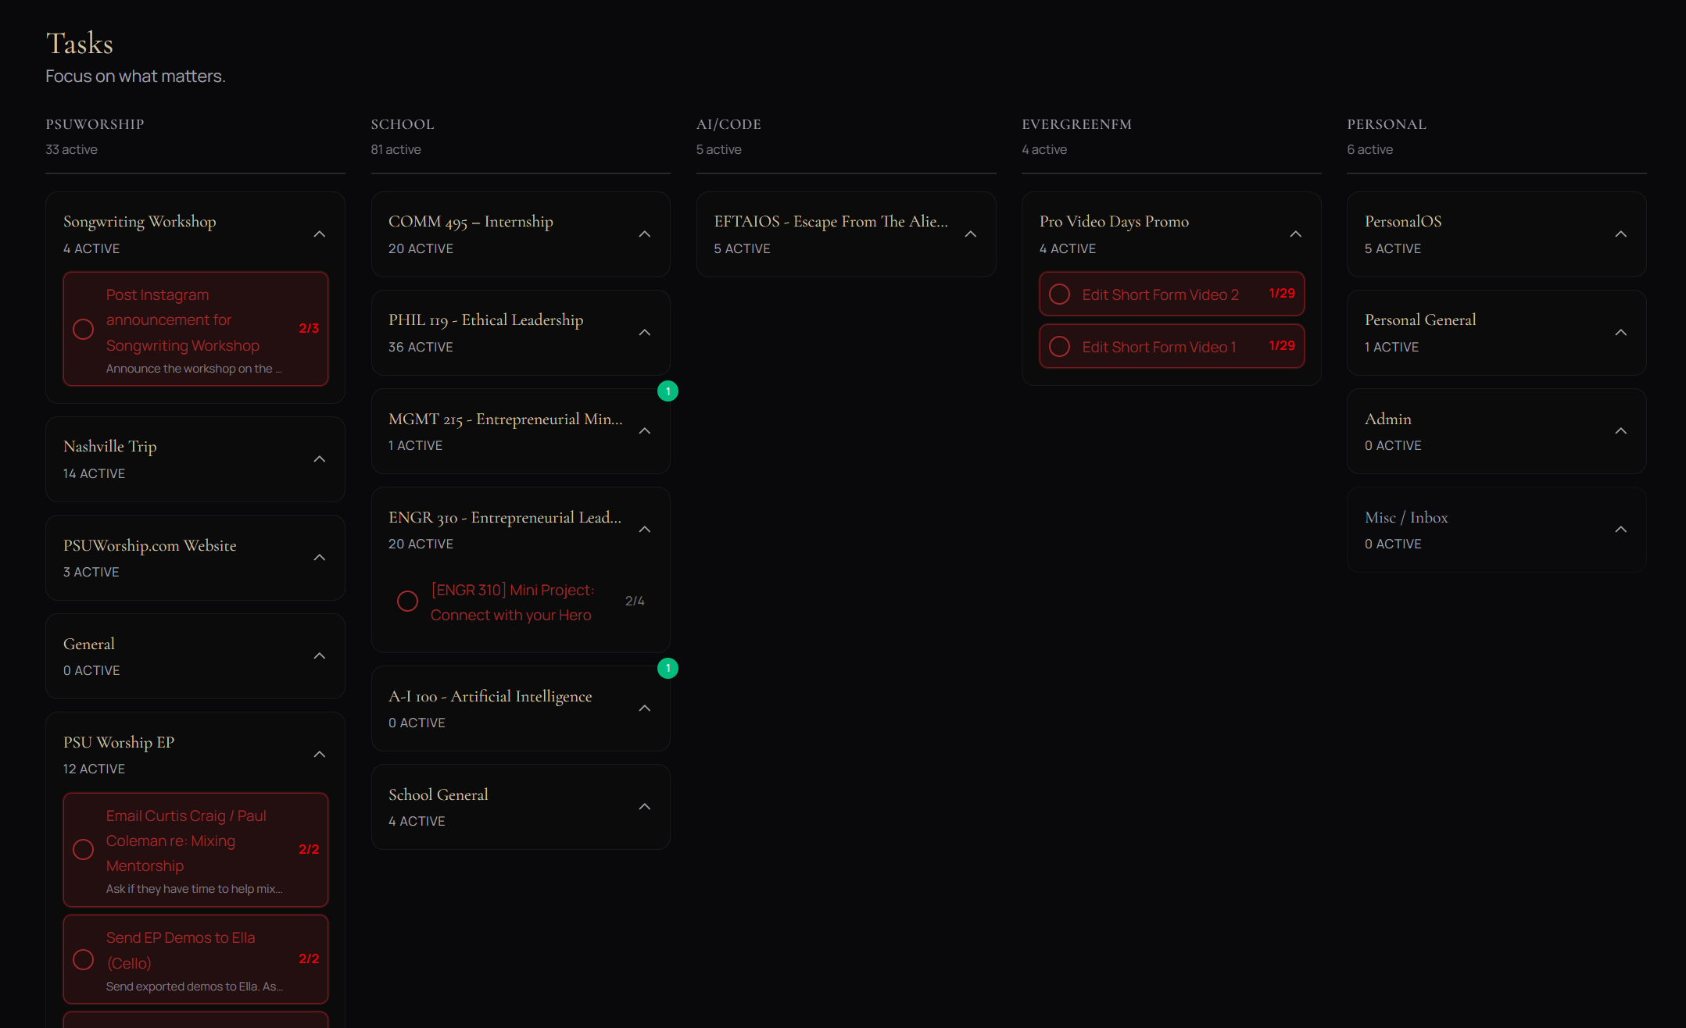Viewport: 1686px width, 1028px height.
Task: Open the School General project title
Action: (x=438, y=795)
